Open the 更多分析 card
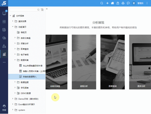The width and height of the screenshot is (151, 114). coord(140,62)
